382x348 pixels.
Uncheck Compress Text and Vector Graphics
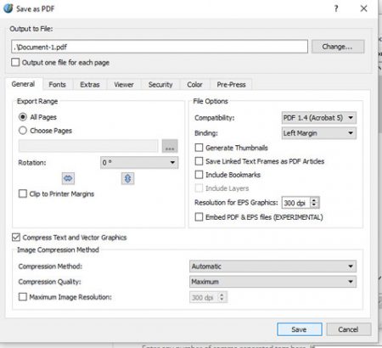click(16, 237)
